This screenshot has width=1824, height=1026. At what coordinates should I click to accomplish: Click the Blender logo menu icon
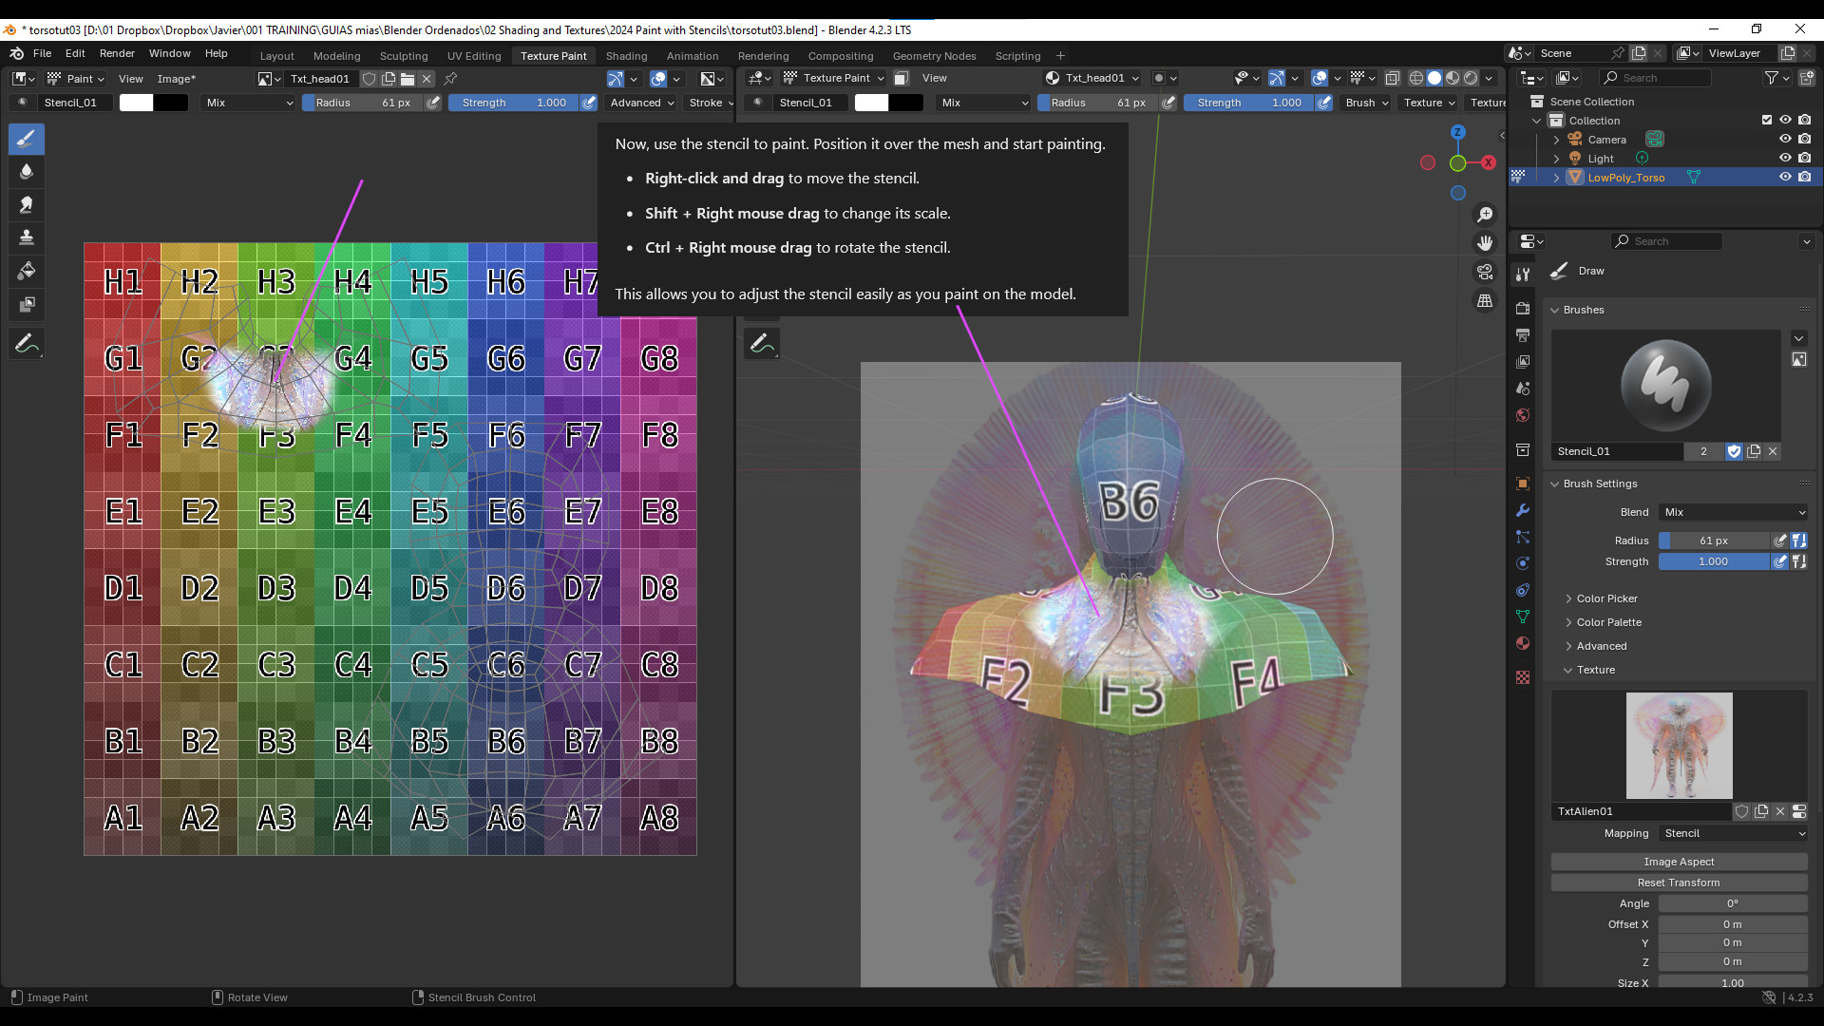pos(16,53)
